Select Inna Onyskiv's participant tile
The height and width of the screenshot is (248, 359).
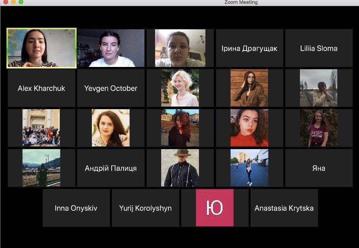[x=76, y=208]
